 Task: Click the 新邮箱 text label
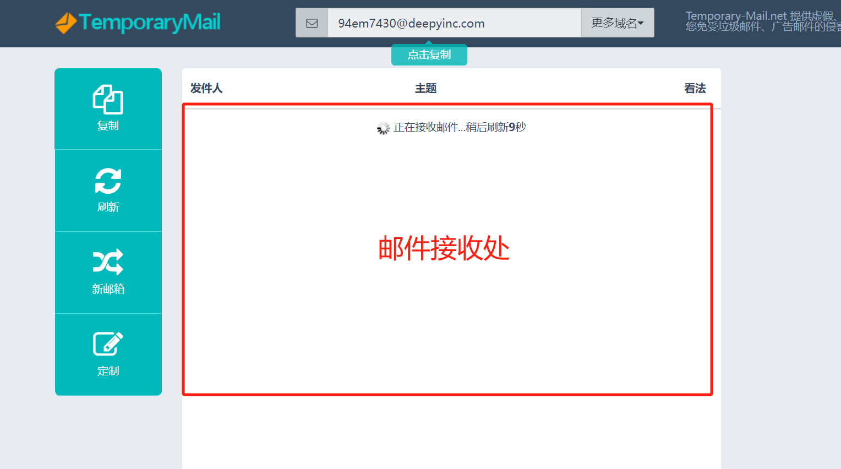[108, 289]
